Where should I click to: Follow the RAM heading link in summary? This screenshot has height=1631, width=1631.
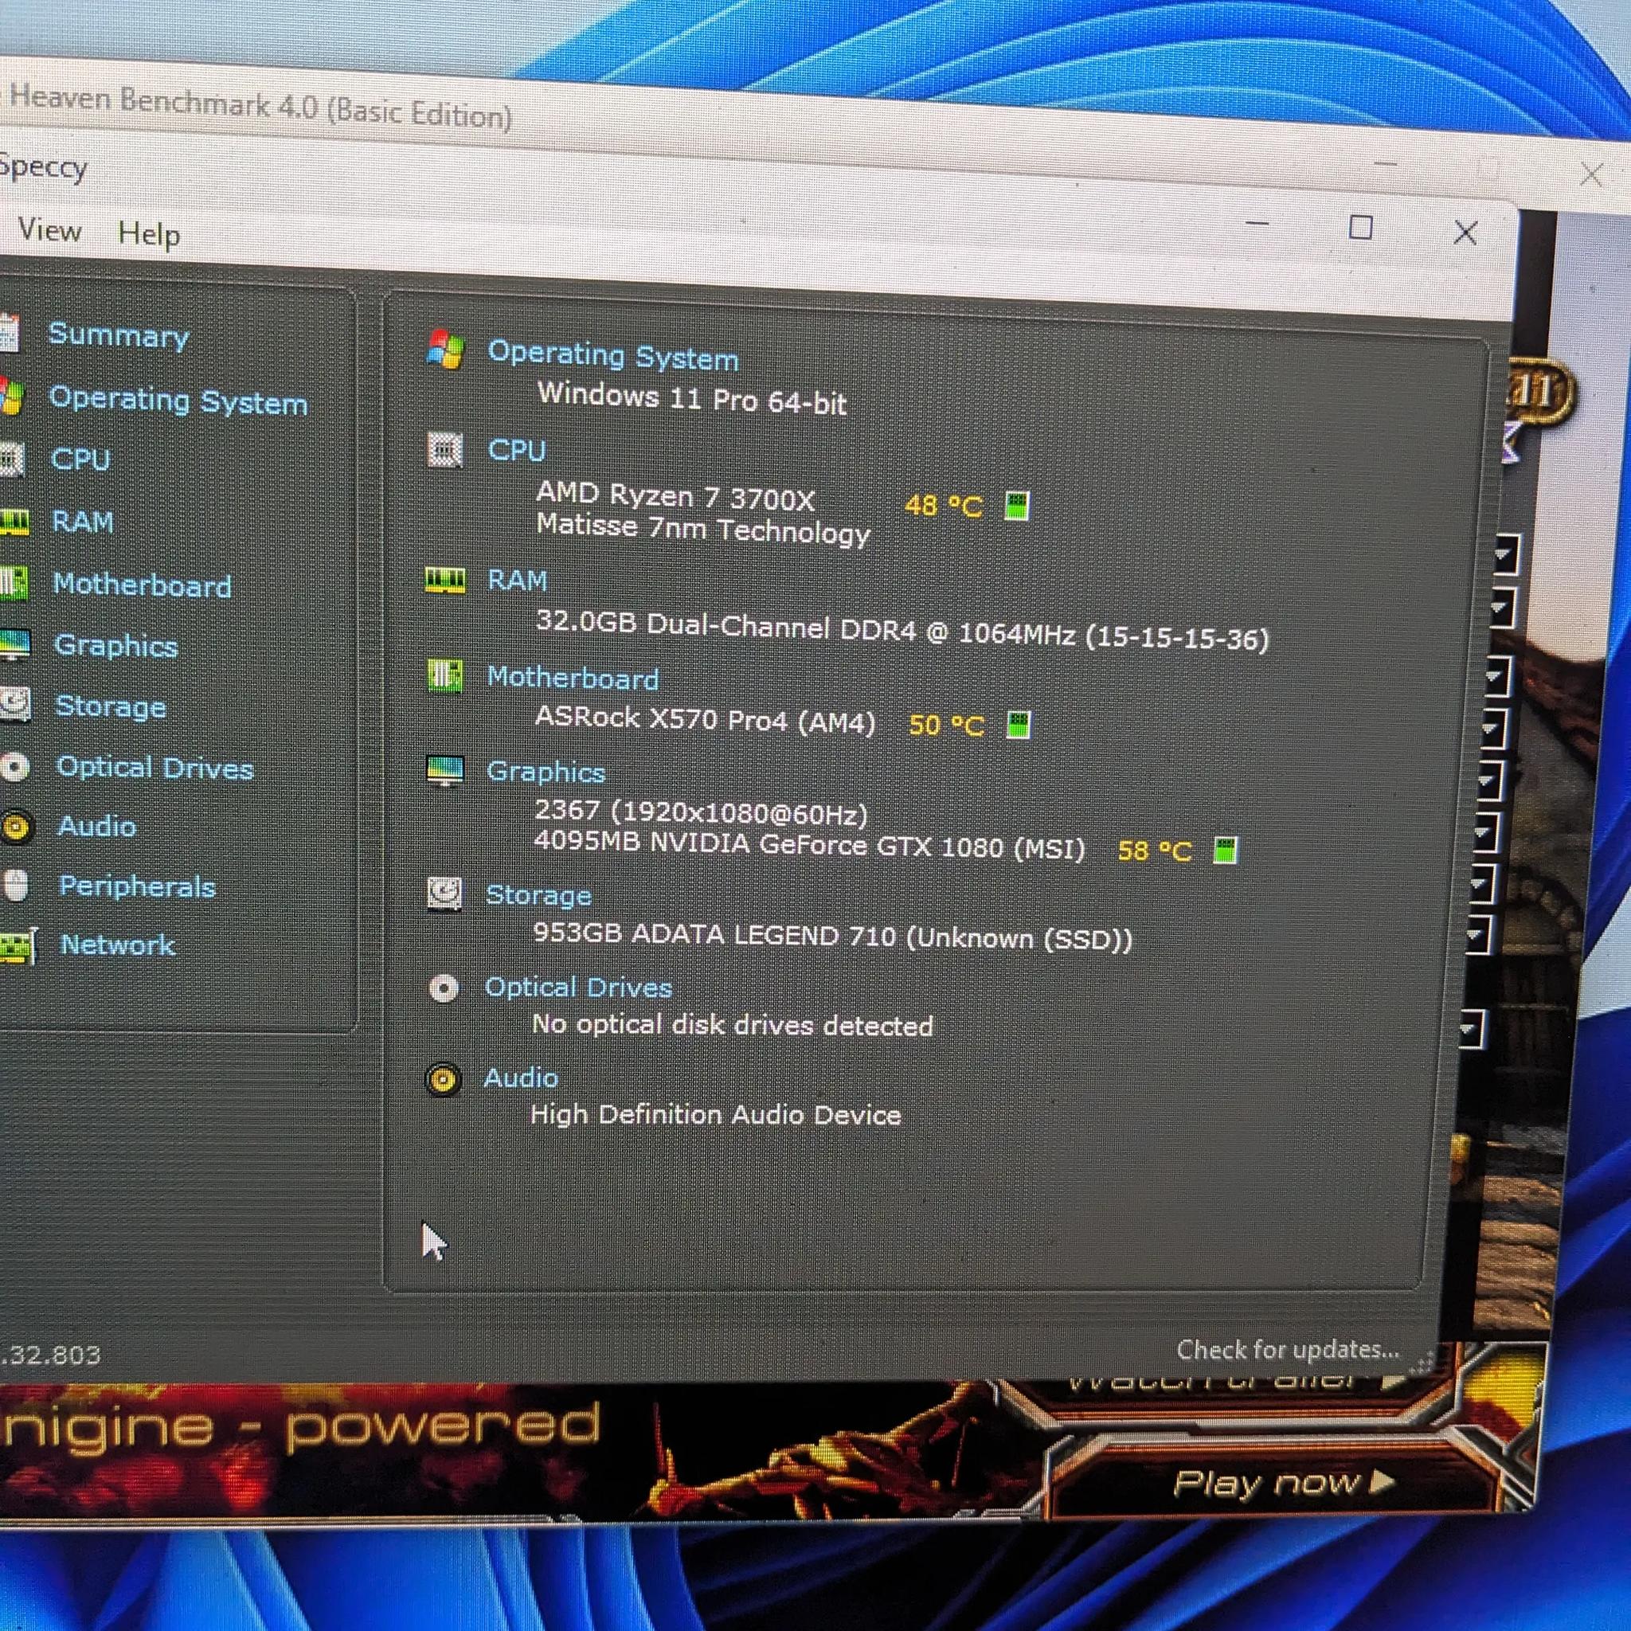pyautogui.click(x=518, y=580)
